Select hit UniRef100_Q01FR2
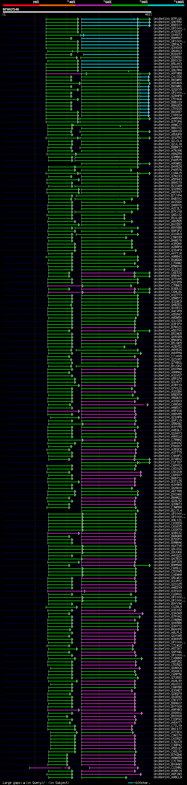The image size is (187, 785). click(x=168, y=138)
